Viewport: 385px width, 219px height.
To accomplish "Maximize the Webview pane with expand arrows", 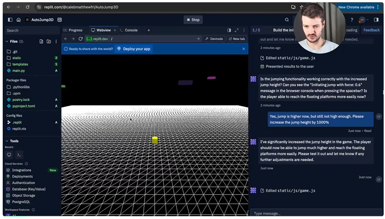I will point(236,30).
